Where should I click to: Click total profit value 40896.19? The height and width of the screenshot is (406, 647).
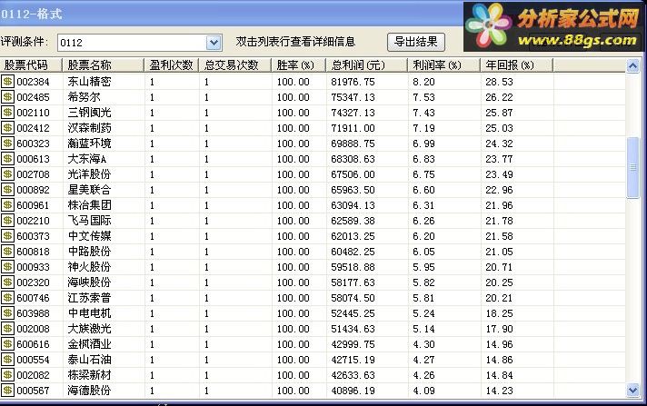pos(353,391)
